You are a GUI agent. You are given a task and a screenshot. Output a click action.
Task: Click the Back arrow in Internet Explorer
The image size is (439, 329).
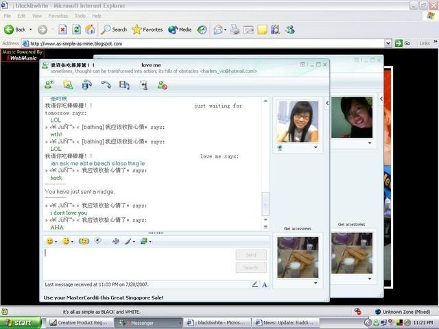(9, 29)
